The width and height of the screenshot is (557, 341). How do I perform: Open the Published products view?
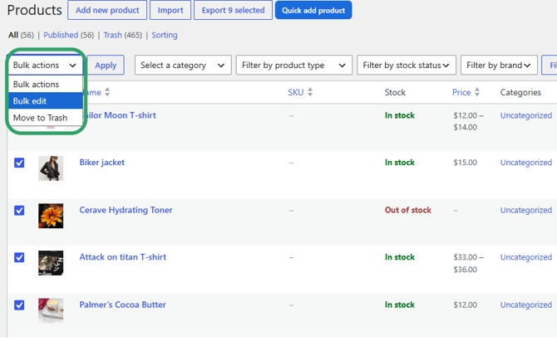(61, 35)
